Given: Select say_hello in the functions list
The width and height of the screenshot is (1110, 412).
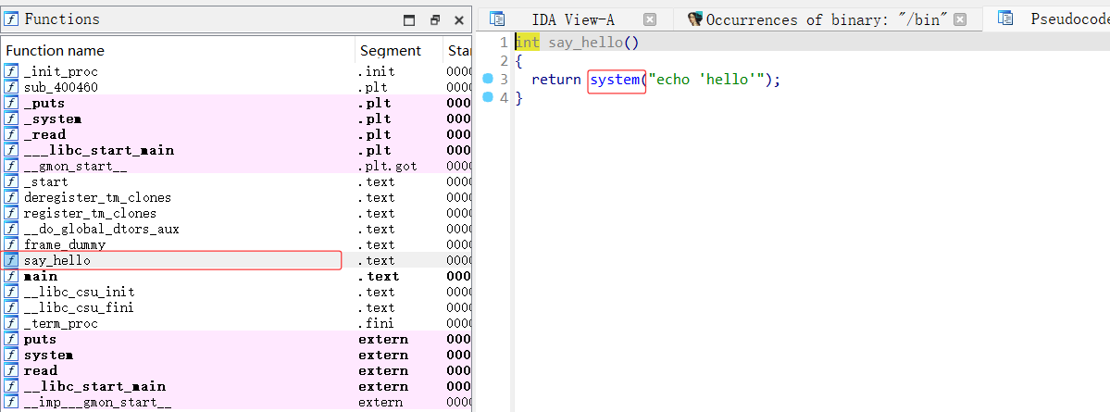Looking at the screenshot, I should (x=57, y=260).
